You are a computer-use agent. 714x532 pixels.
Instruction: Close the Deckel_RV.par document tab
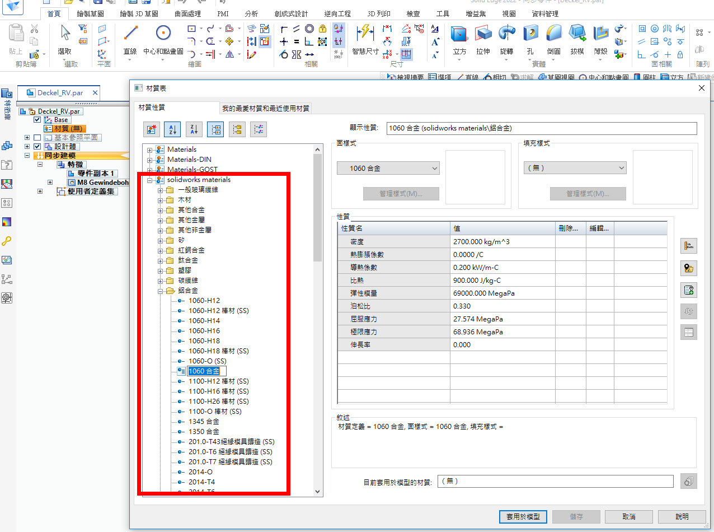coord(95,93)
